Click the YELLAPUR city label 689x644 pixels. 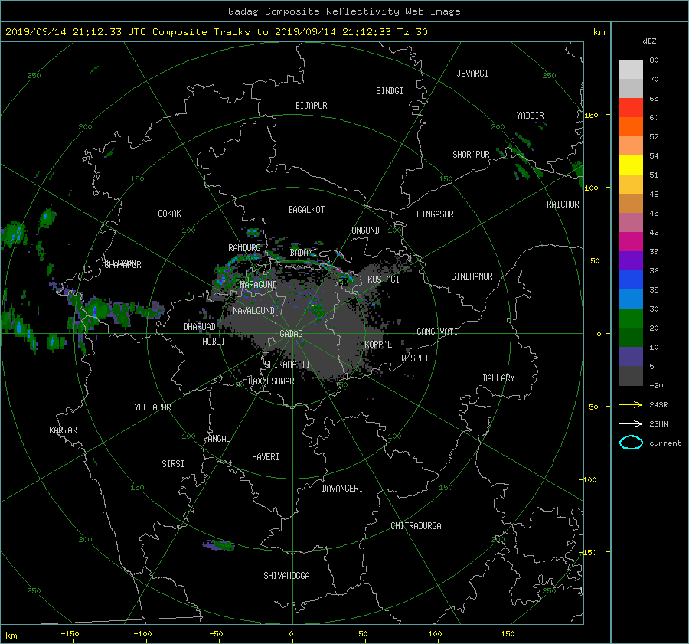coord(152,407)
